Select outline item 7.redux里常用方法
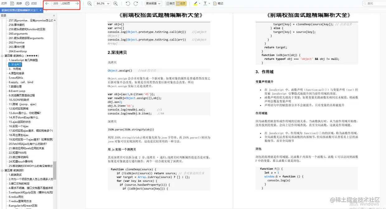Image resolution: width=386 pixels, height=209 pixels. point(20,201)
